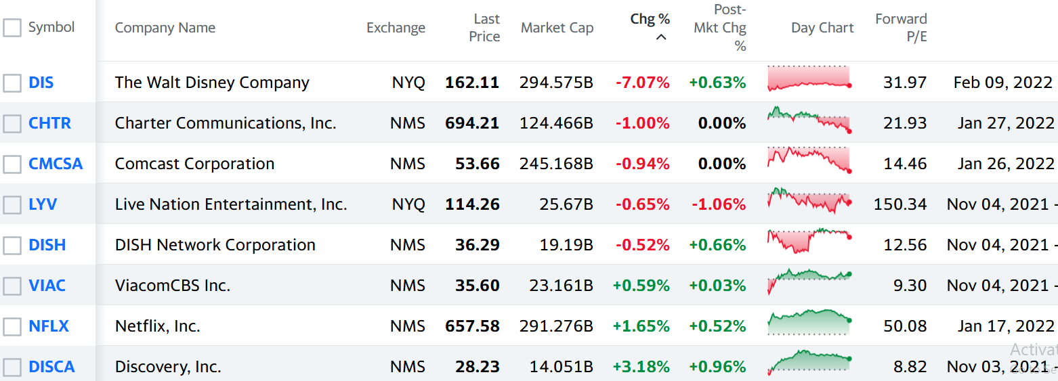Sort by the Last Price column header
This screenshot has height=381, width=1058.
[485, 28]
